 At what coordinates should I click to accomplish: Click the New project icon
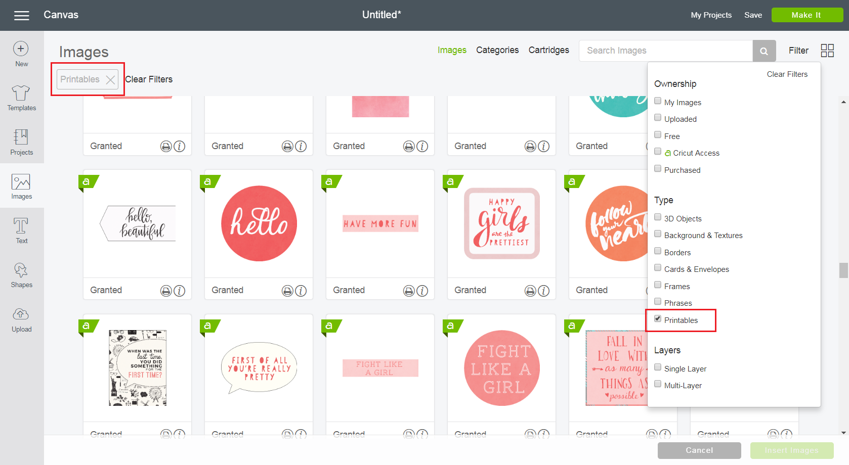20,49
